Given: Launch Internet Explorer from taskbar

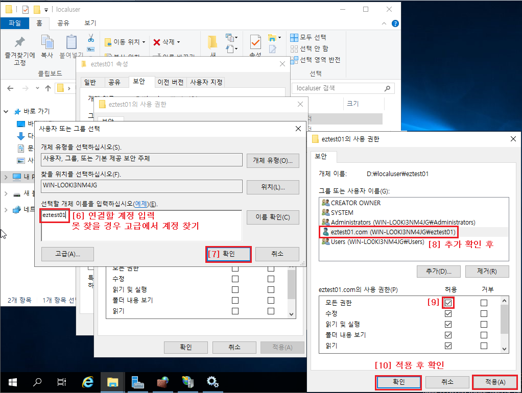Looking at the screenshot, I should (87, 382).
